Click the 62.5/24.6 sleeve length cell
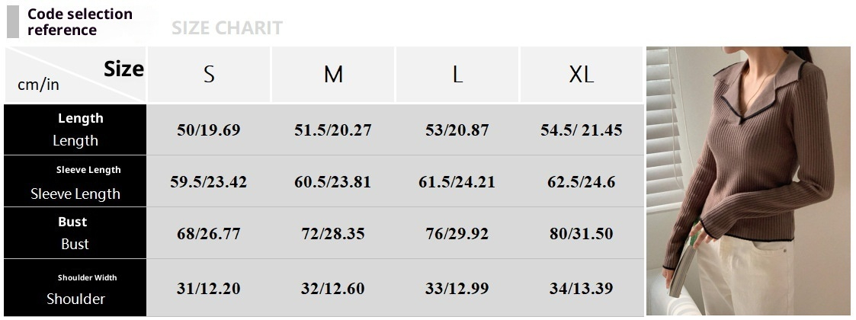The height and width of the screenshot is (320, 856). 582,183
